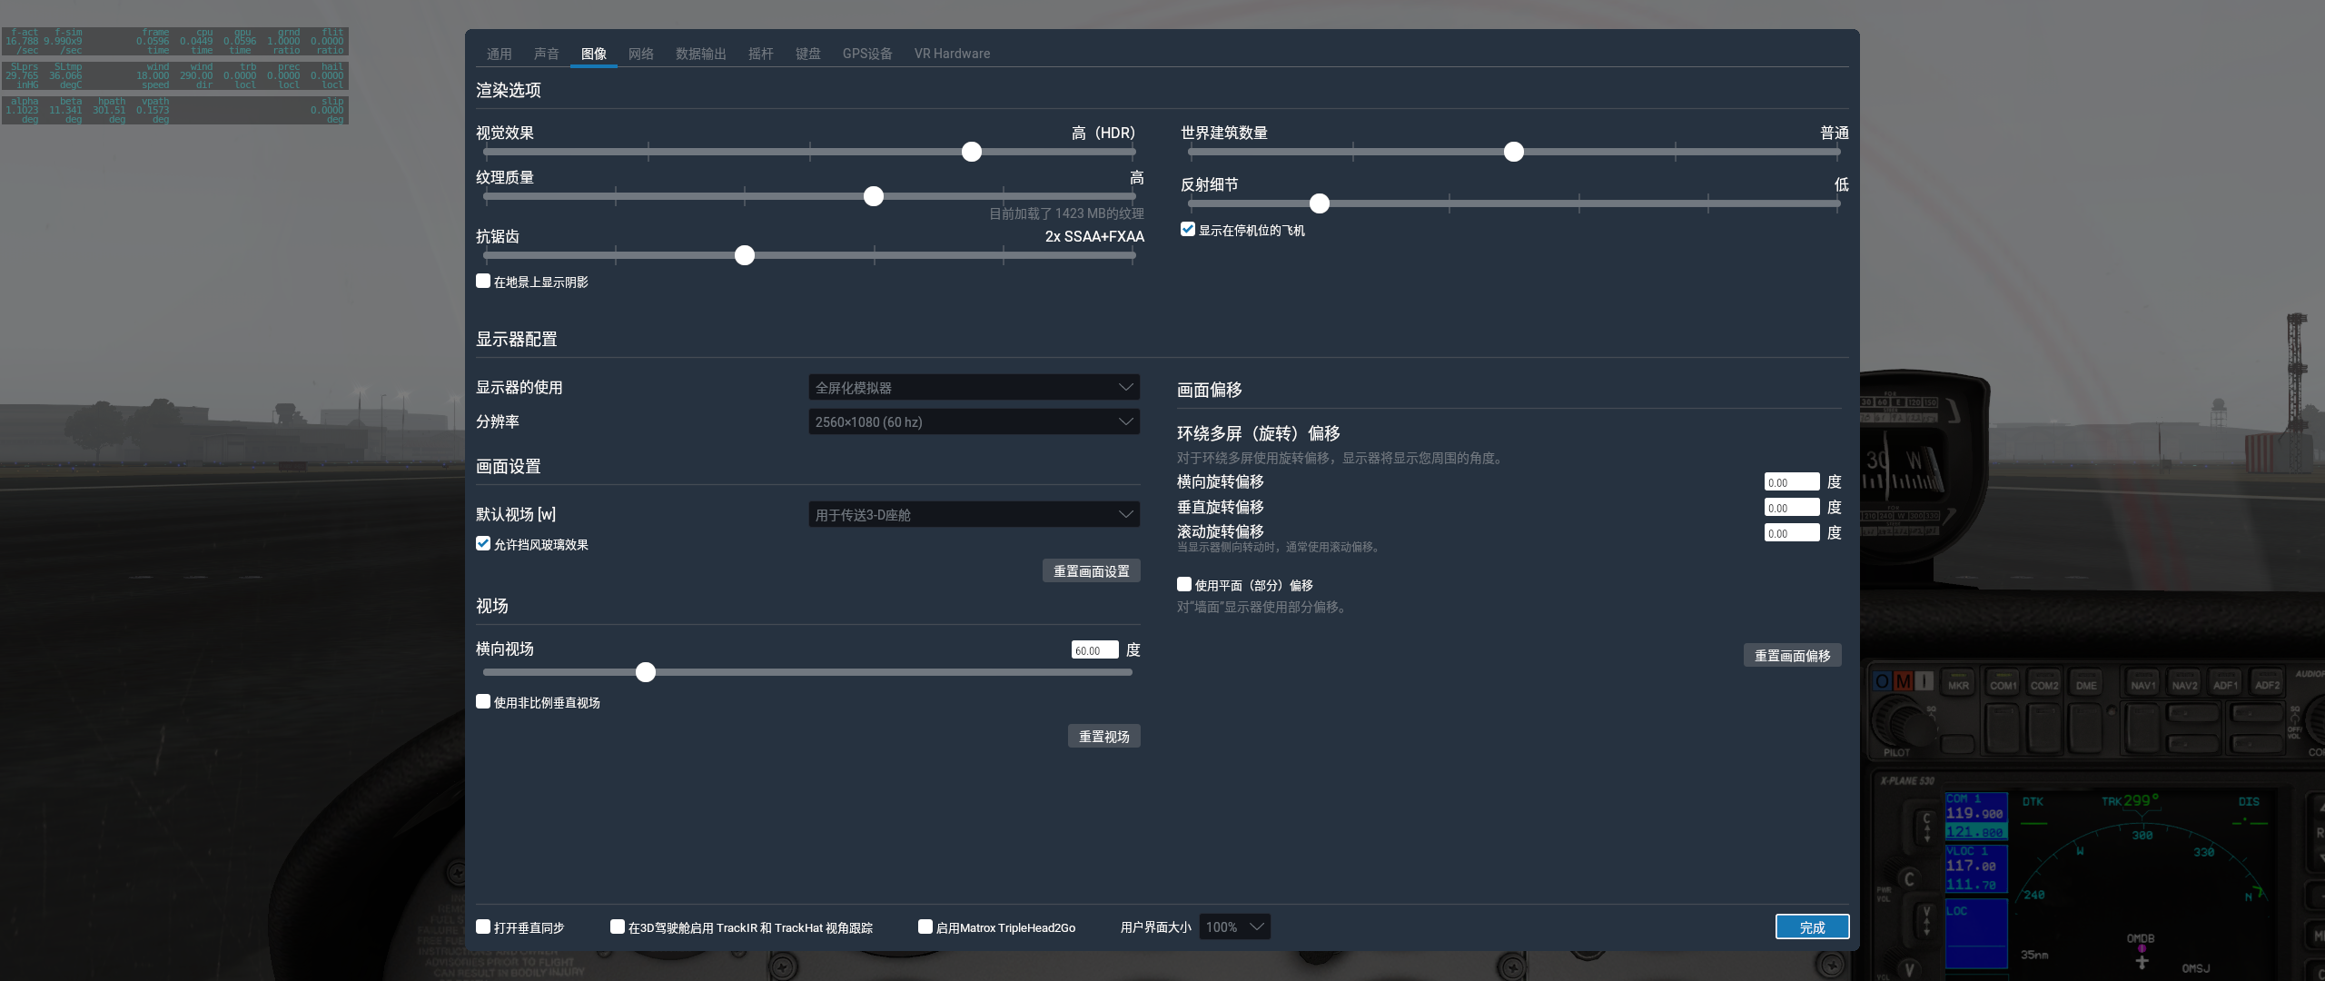Click the 网络 network settings icon
Image resolution: width=2325 pixels, height=981 pixels.
(639, 54)
